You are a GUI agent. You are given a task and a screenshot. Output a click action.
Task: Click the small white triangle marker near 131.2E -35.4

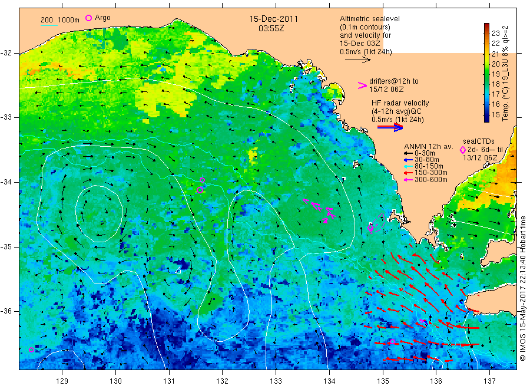pyautogui.click(x=178, y=270)
